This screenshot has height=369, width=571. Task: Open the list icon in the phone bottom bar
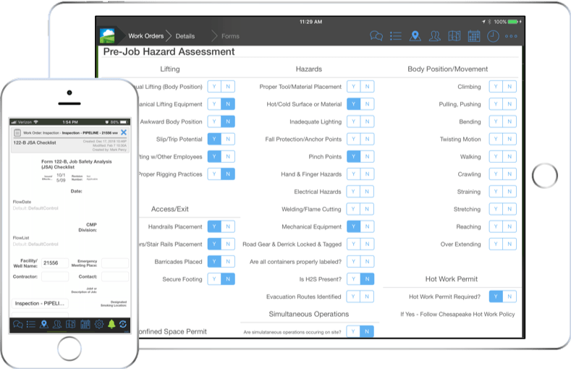(31, 324)
